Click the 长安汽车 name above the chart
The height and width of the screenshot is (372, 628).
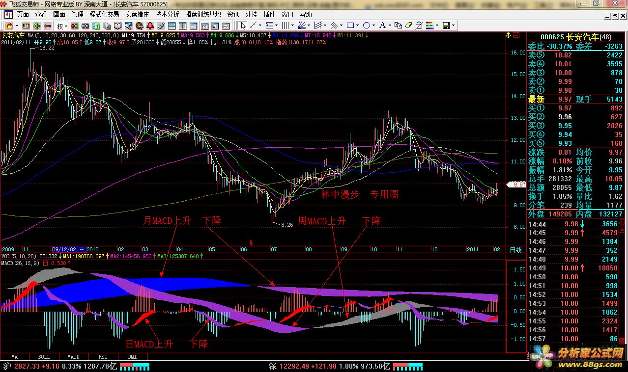point(13,36)
